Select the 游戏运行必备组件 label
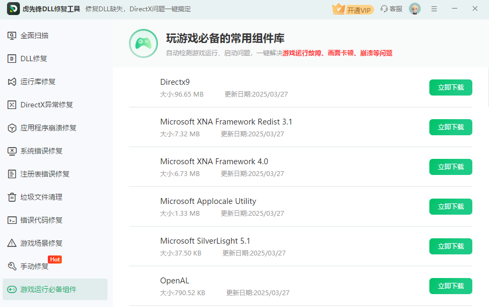The image size is (489, 307). (x=48, y=290)
